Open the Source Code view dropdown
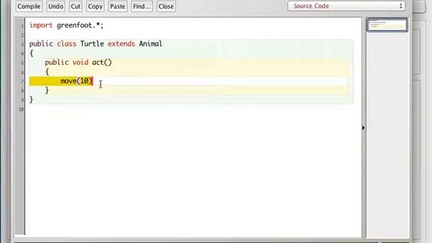 (x=346, y=6)
